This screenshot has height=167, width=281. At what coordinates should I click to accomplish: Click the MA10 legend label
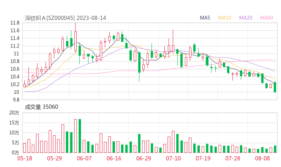224,18
